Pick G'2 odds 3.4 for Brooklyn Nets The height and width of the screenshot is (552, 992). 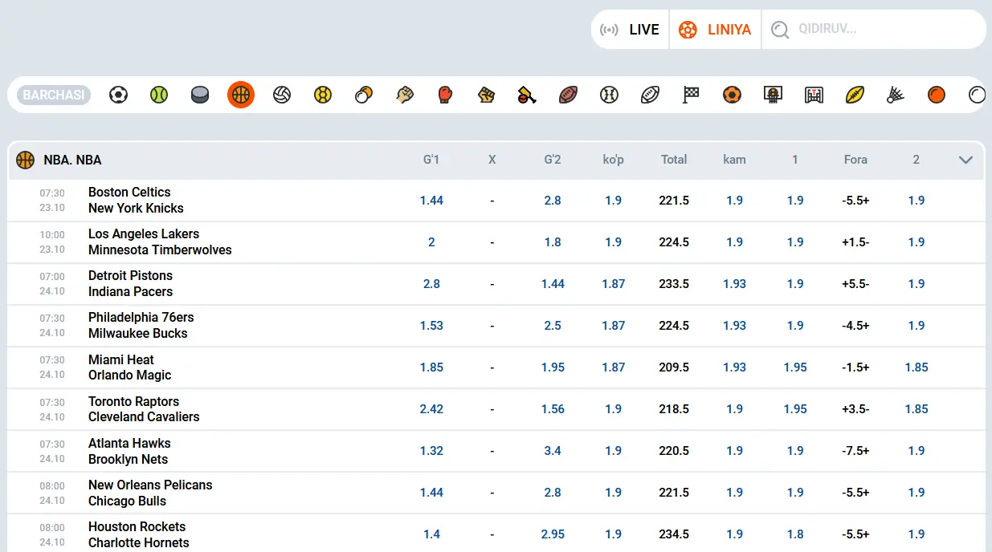[x=553, y=451]
